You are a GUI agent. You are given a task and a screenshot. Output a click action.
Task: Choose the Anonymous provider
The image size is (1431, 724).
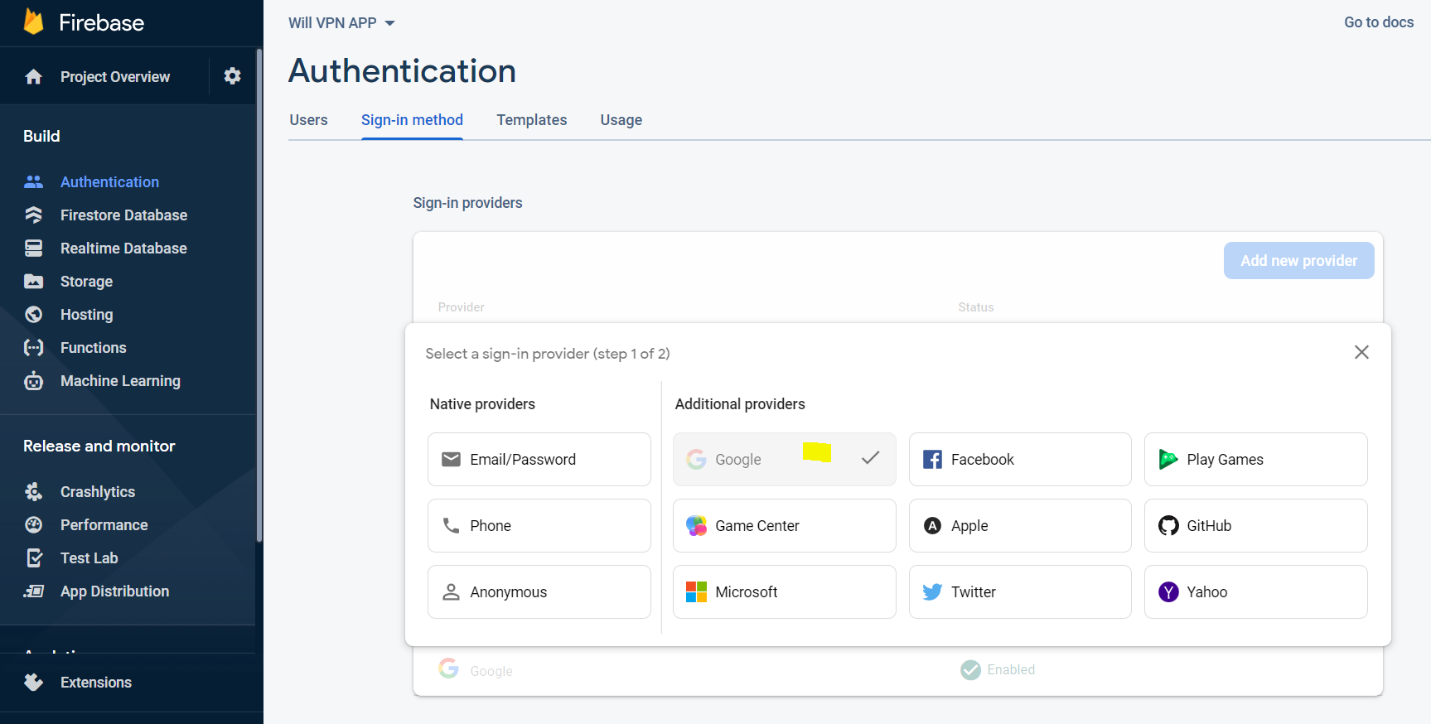[539, 591]
